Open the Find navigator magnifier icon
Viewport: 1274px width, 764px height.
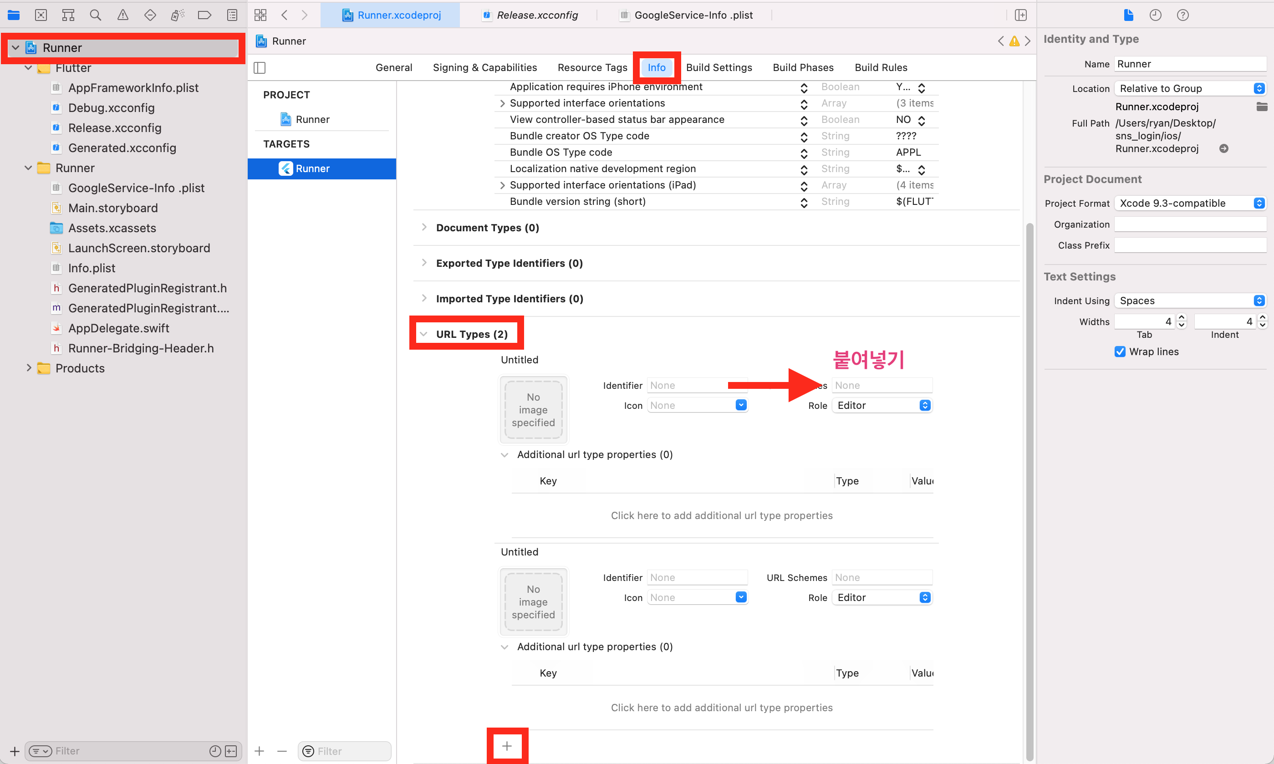click(95, 15)
